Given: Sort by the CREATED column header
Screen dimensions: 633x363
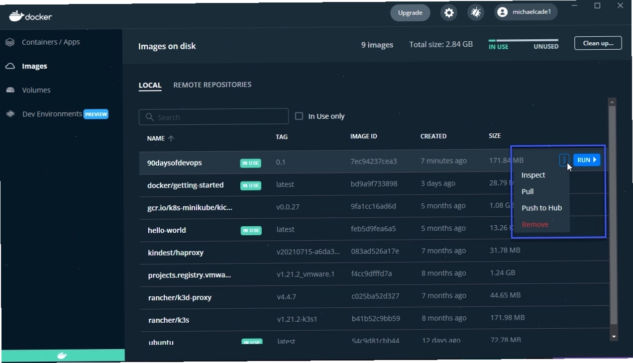Looking at the screenshot, I should [x=433, y=136].
